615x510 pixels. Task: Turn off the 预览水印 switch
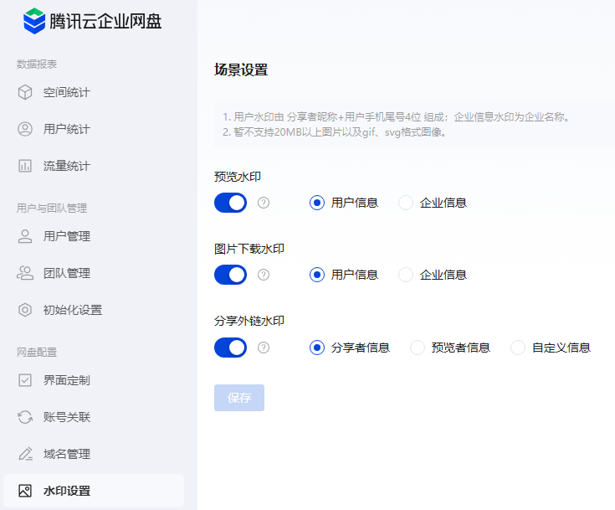point(230,203)
